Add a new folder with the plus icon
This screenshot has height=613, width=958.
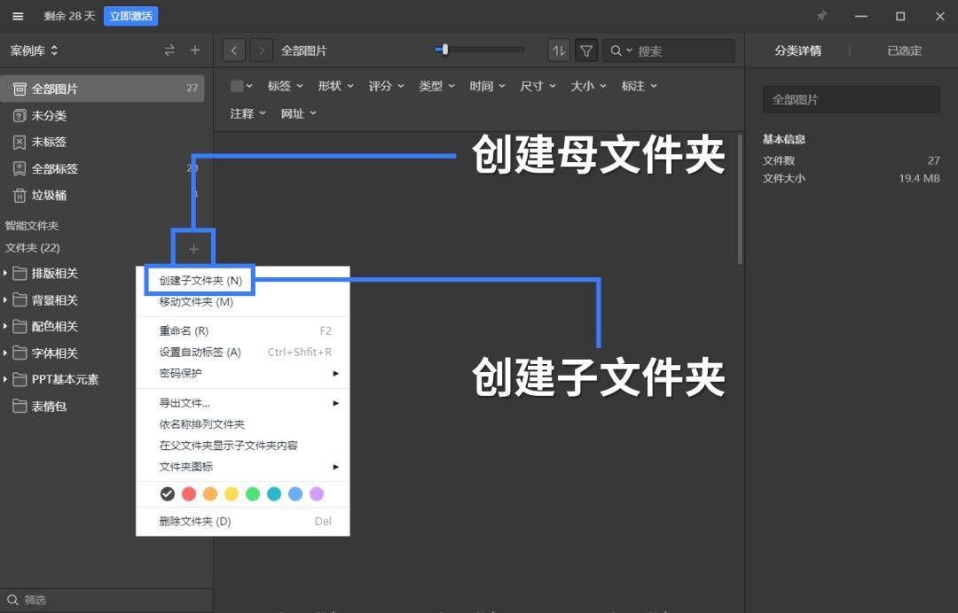pos(193,249)
